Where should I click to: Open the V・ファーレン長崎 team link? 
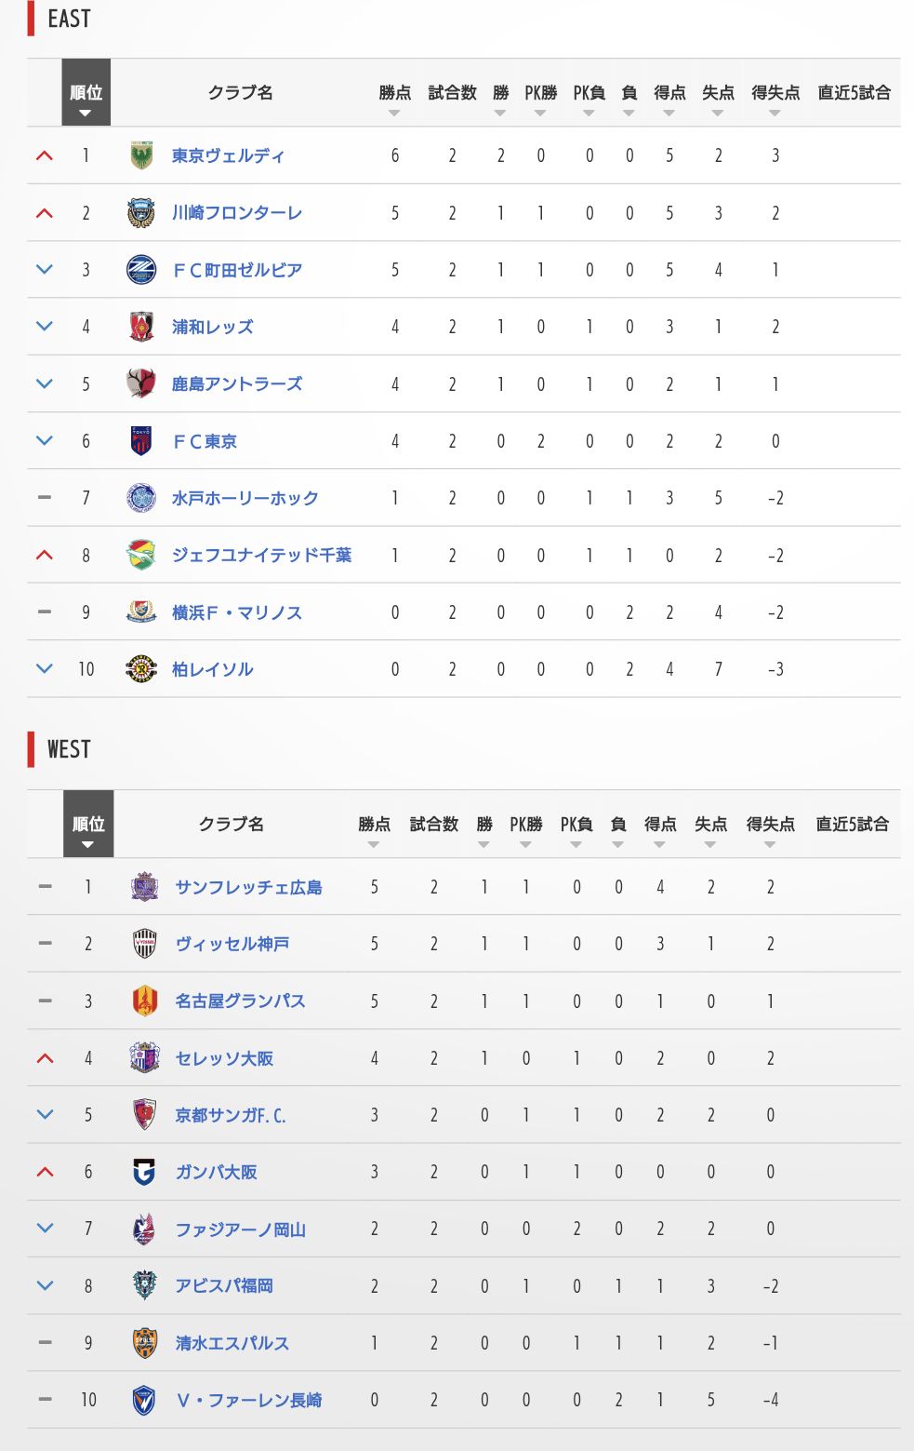click(248, 1400)
